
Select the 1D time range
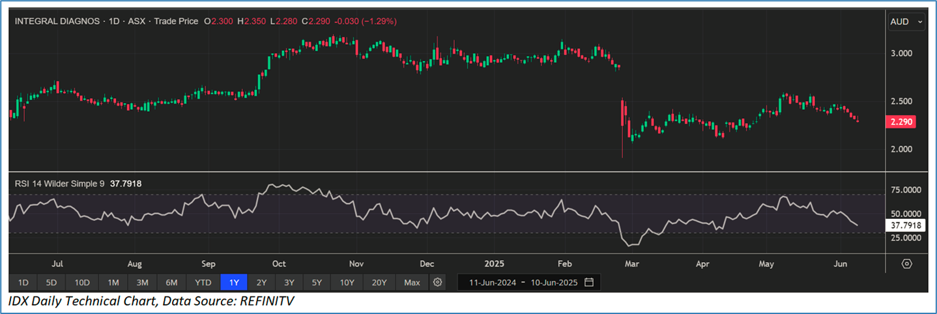pos(23,283)
